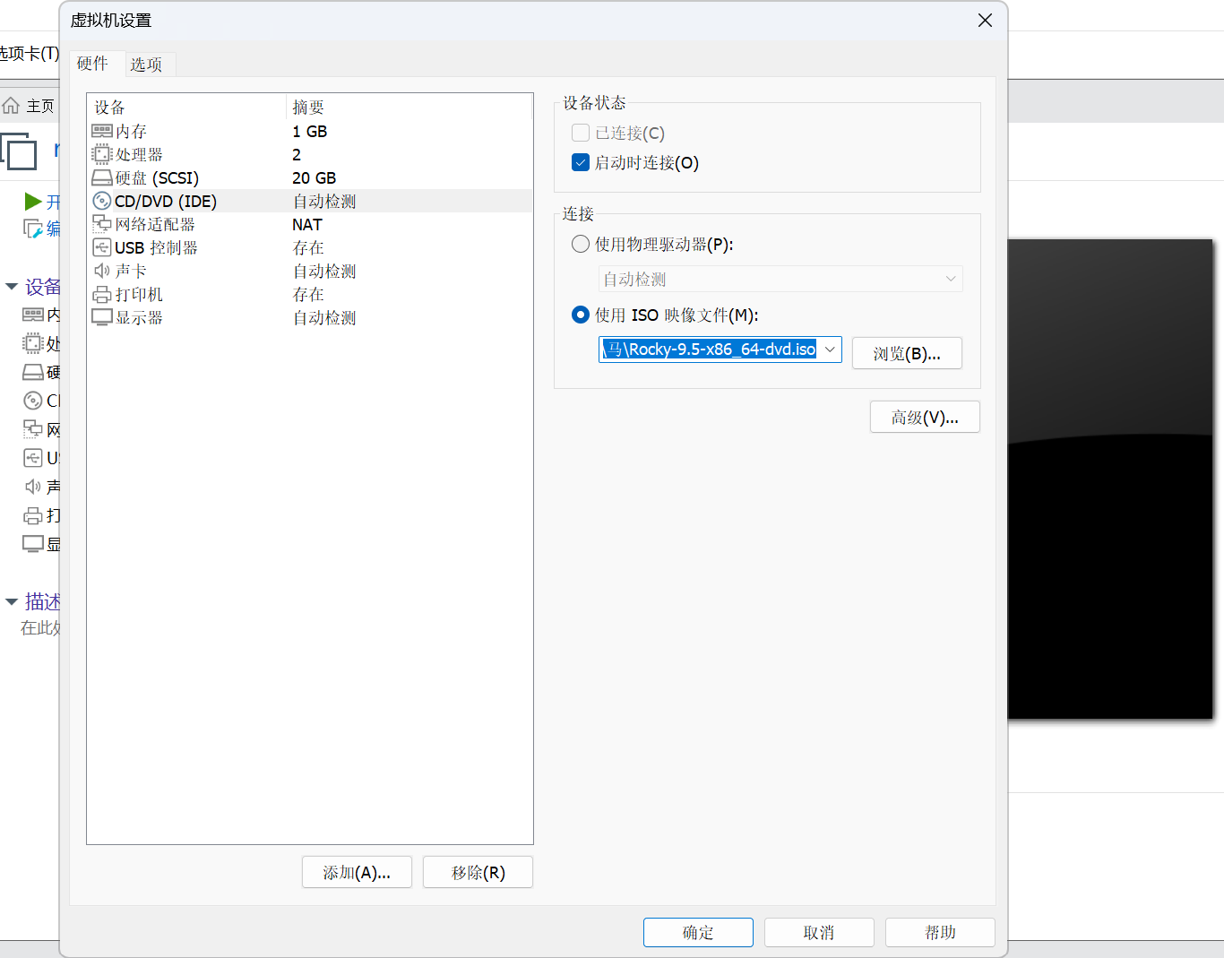
Task: Click 自动检测 summary of 声卡 row
Action: (x=324, y=271)
